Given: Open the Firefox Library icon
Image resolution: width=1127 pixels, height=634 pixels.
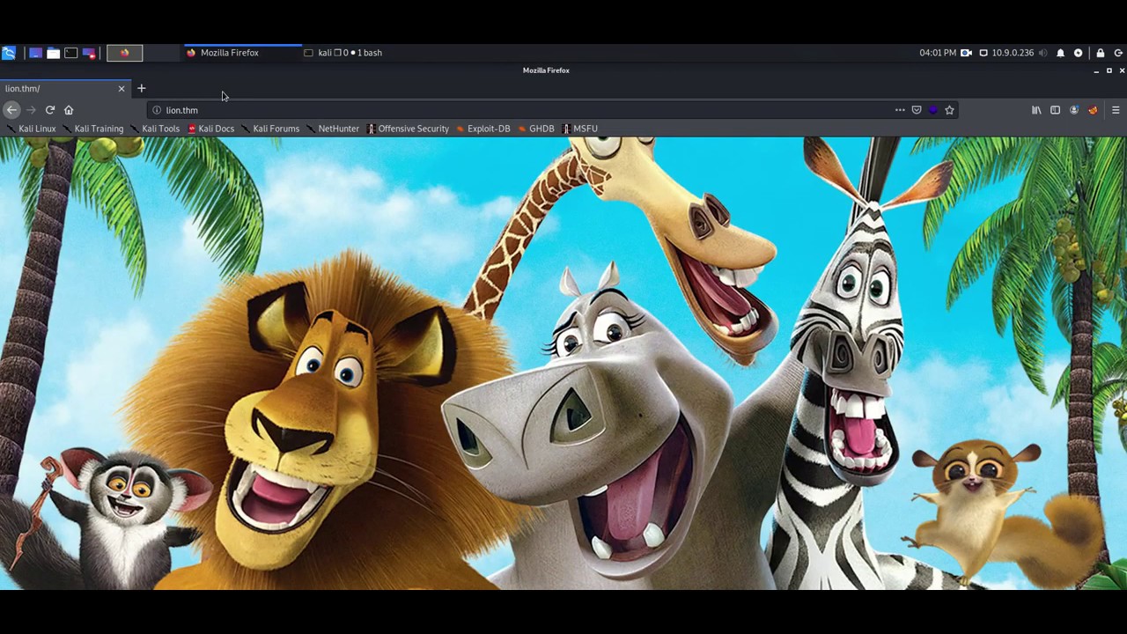Looking at the screenshot, I should (x=1036, y=110).
